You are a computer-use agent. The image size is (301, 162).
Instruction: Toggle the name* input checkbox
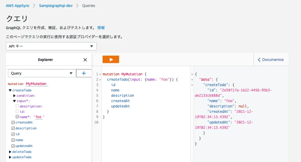17,117
